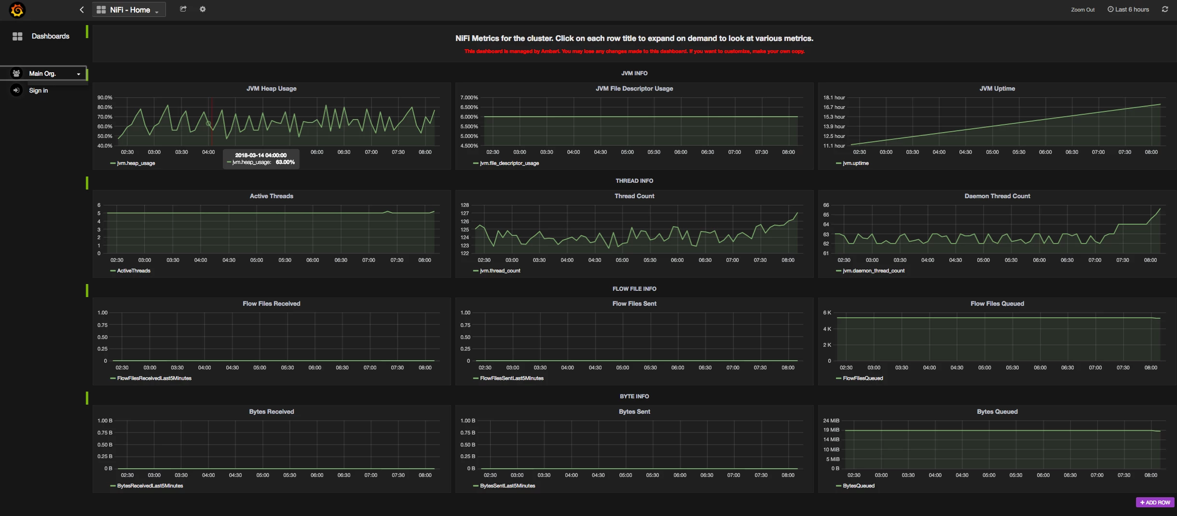This screenshot has width=1177, height=516.
Task: Open the Flow Files Queued panel menu
Action: pyautogui.click(x=997, y=304)
